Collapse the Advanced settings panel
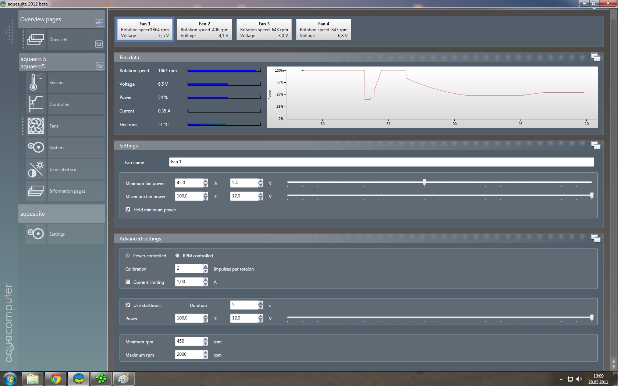Image resolution: width=618 pixels, height=386 pixels. [596, 238]
